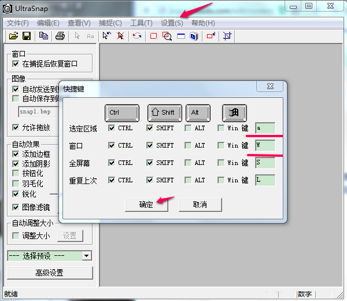Open the 捕捉(C) menu
The width and height of the screenshot is (347, 301).
[x=110, y=23]
